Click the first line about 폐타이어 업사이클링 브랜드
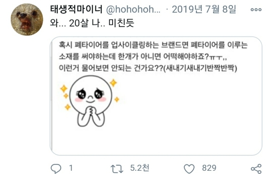Viewport: 266px width, 174px height. [x=153, y=45]
